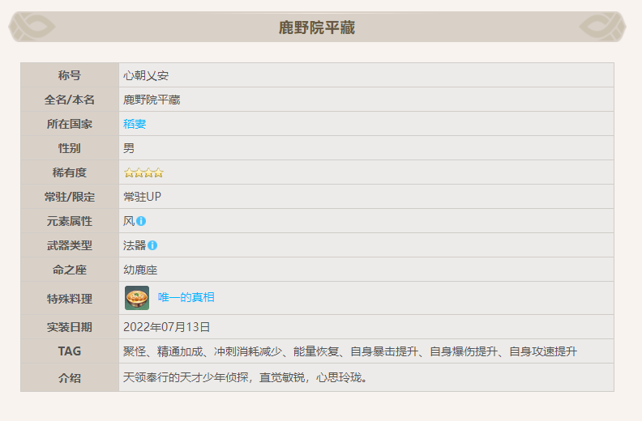This screenshot has width=642, height=421.
Task: Click the 唯一的真相 dish thumbnail
Action: tap(137, 298)
